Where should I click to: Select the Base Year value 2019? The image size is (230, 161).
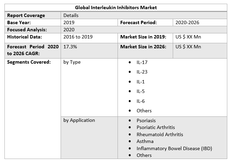click(69, 22)
